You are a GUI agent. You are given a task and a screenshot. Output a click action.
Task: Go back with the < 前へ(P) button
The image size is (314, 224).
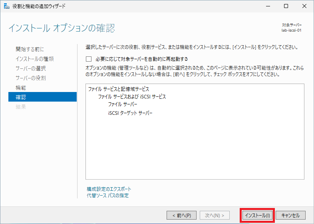coord(182,215)
